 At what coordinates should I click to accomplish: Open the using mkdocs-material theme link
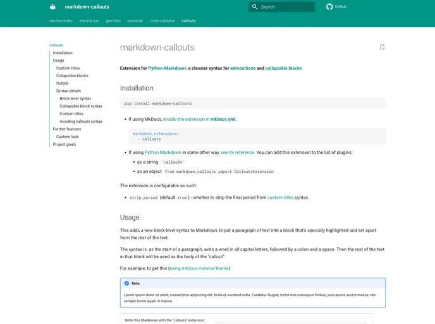(x=199, y=268)
